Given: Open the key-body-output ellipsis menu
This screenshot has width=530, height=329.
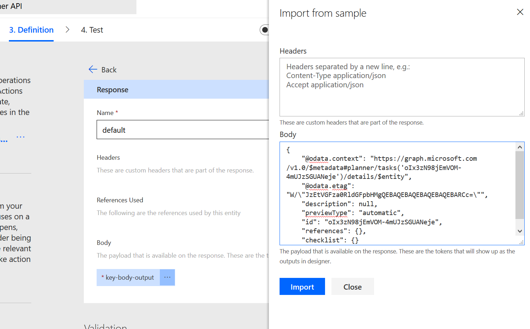Looking at the screenshot, I should pos(167,277).
